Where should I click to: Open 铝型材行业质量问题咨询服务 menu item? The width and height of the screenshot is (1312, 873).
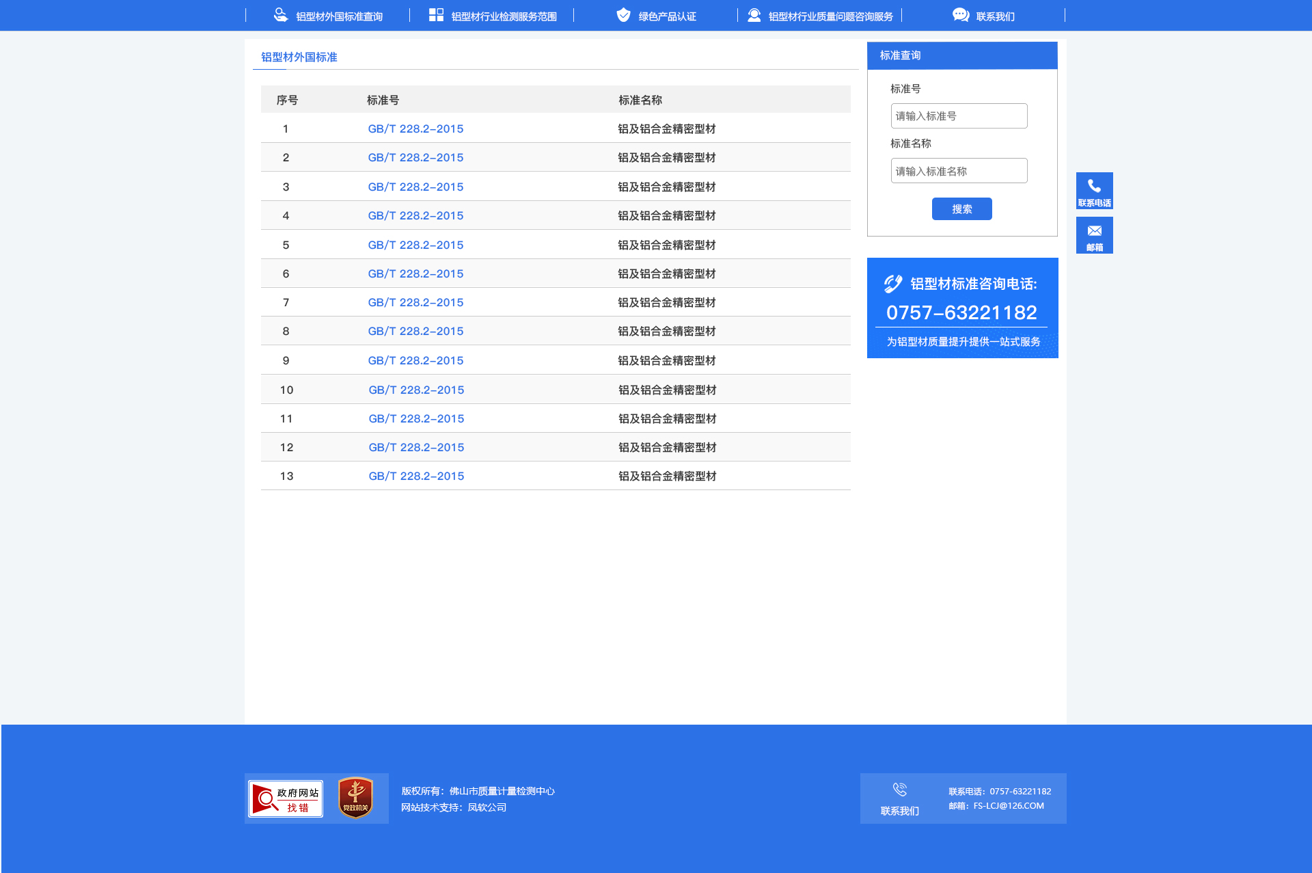pos(830,16)
